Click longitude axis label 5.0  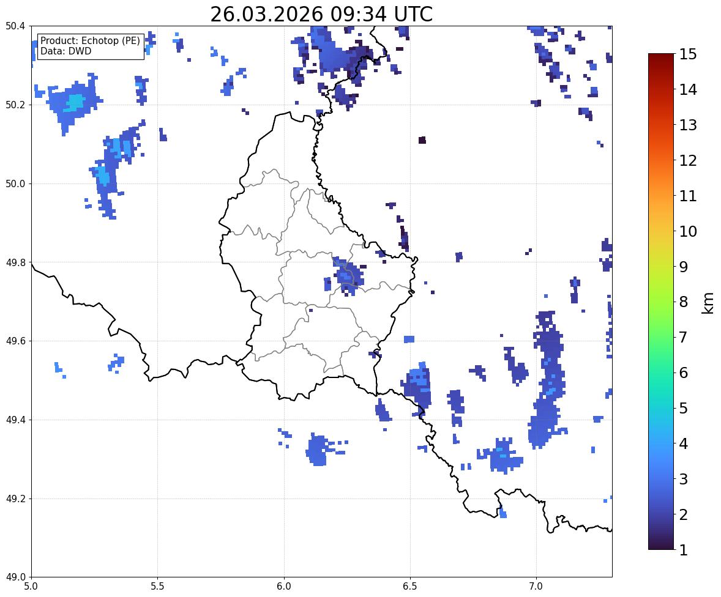(x=31, y=587)
